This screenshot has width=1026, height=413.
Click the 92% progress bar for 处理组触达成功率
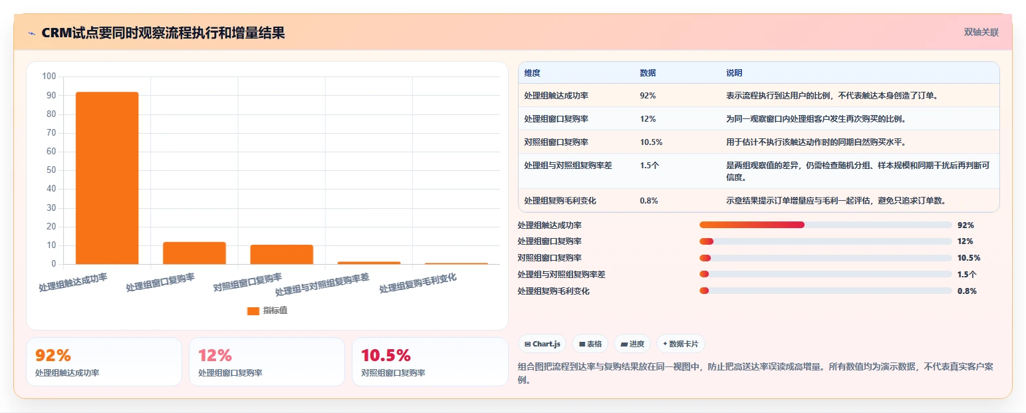825,225
